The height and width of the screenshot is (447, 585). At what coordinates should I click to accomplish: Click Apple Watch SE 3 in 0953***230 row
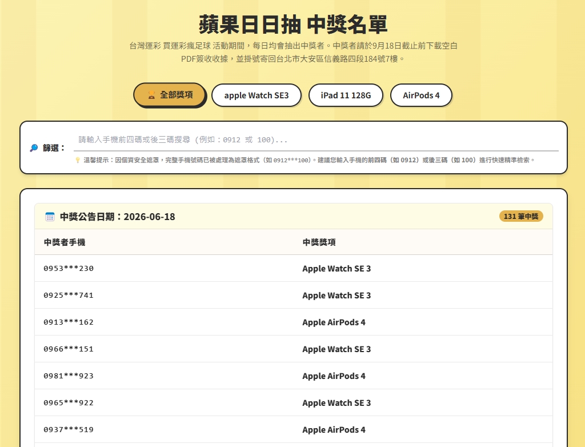pyautogui.click(x=336, y=269)
